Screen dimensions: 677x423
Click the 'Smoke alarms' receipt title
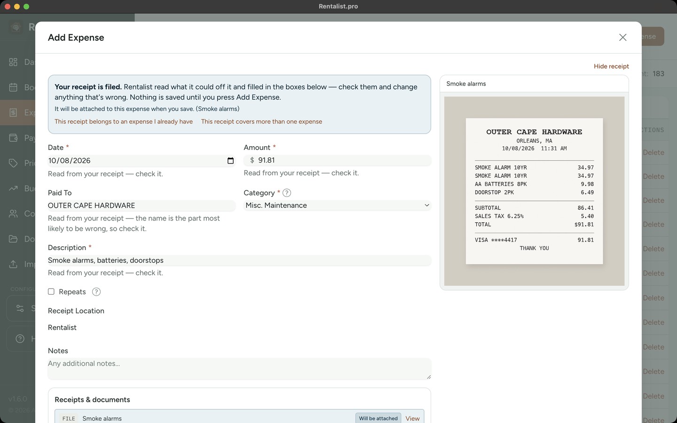(x=466, y=84)
